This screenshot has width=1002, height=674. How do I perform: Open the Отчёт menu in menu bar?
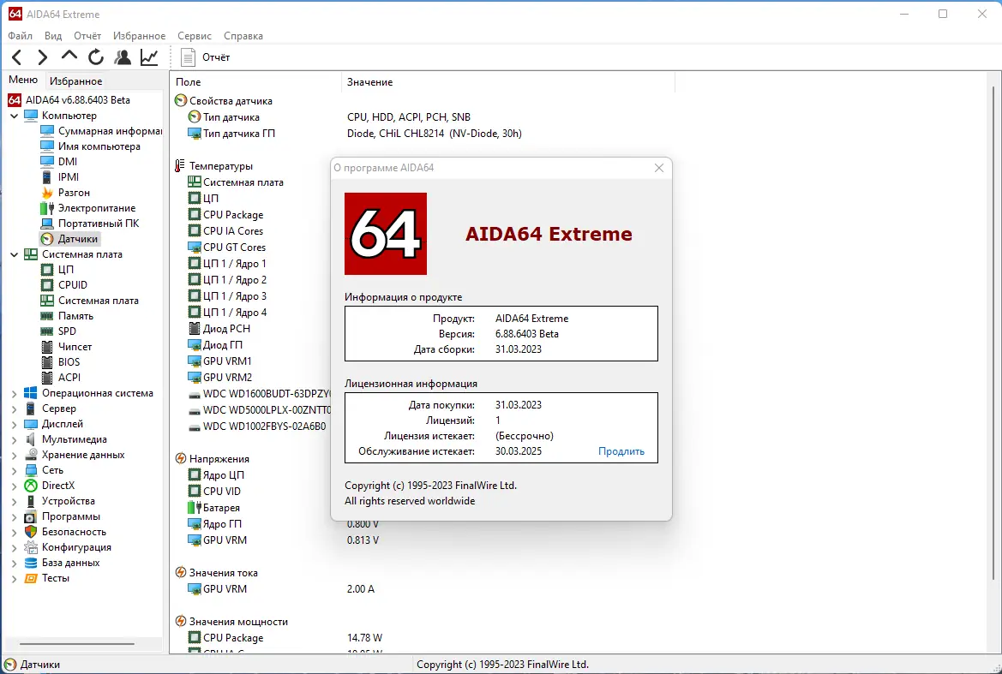pos(87,36)
